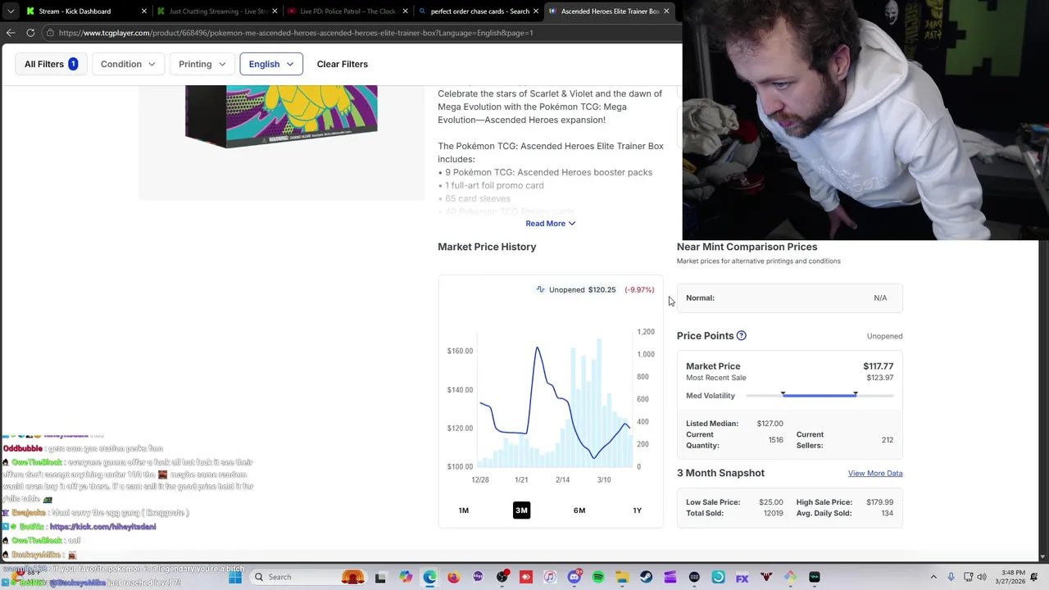Open Spotify from taskbar

[x=598, y=577]
